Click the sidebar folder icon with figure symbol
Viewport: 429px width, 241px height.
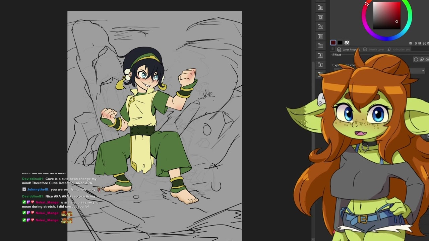(320, 36)
